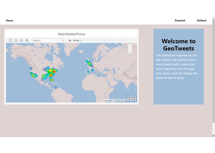
Task: Click the UK heatmap hotspot
Action: coord(89,63)
